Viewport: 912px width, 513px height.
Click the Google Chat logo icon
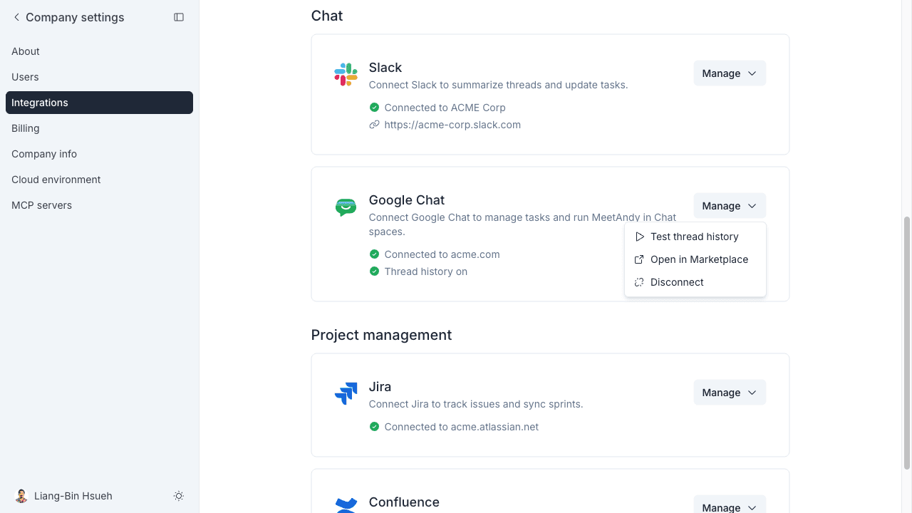[x=346, y=207]
